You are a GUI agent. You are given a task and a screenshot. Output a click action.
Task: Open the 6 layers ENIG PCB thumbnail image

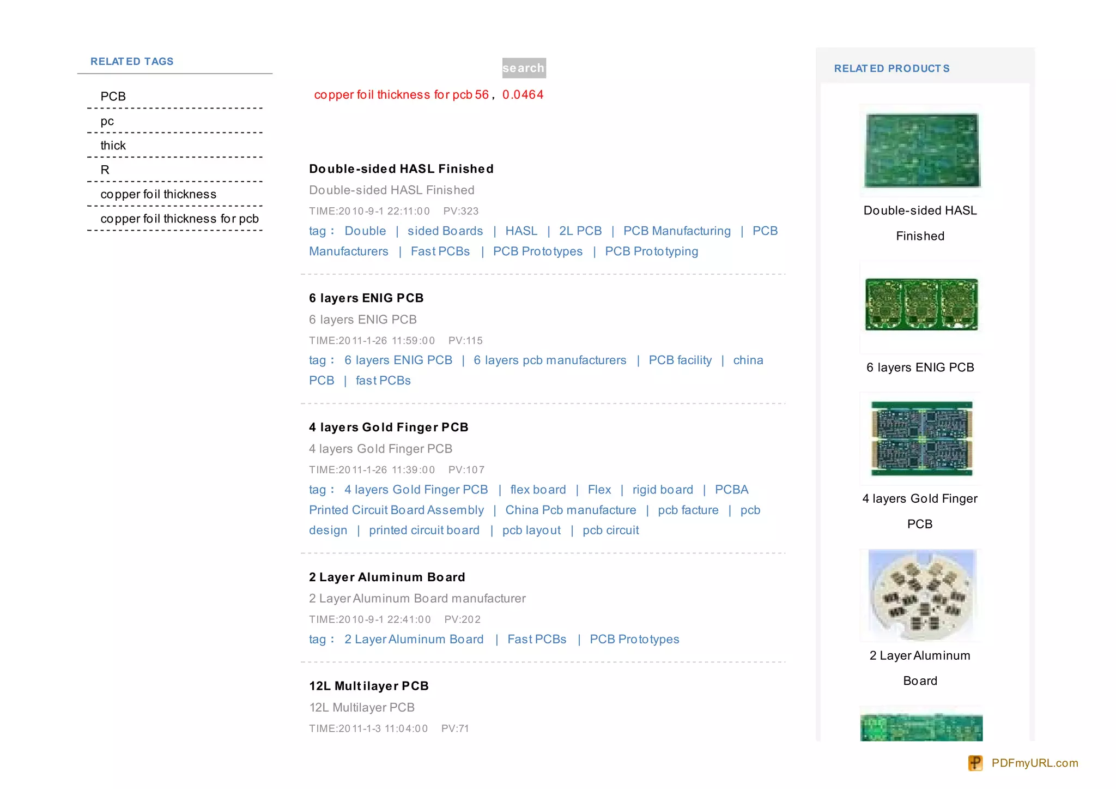(921, 304)
